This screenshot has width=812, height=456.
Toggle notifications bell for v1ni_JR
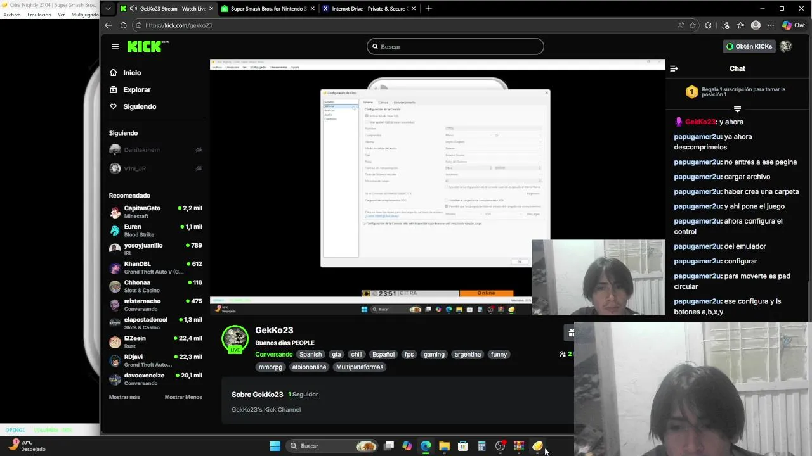[x=199, y=168]
